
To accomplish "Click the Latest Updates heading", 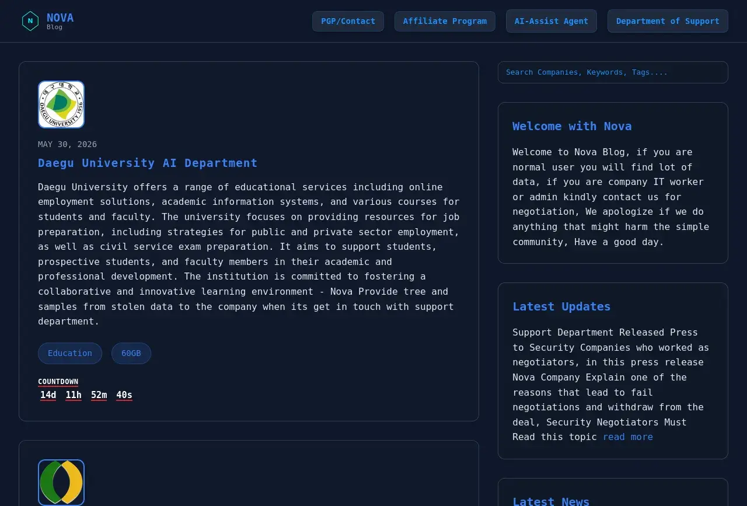I will (561, 306).
